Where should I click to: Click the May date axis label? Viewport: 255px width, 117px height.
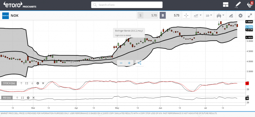pos(117,108)
